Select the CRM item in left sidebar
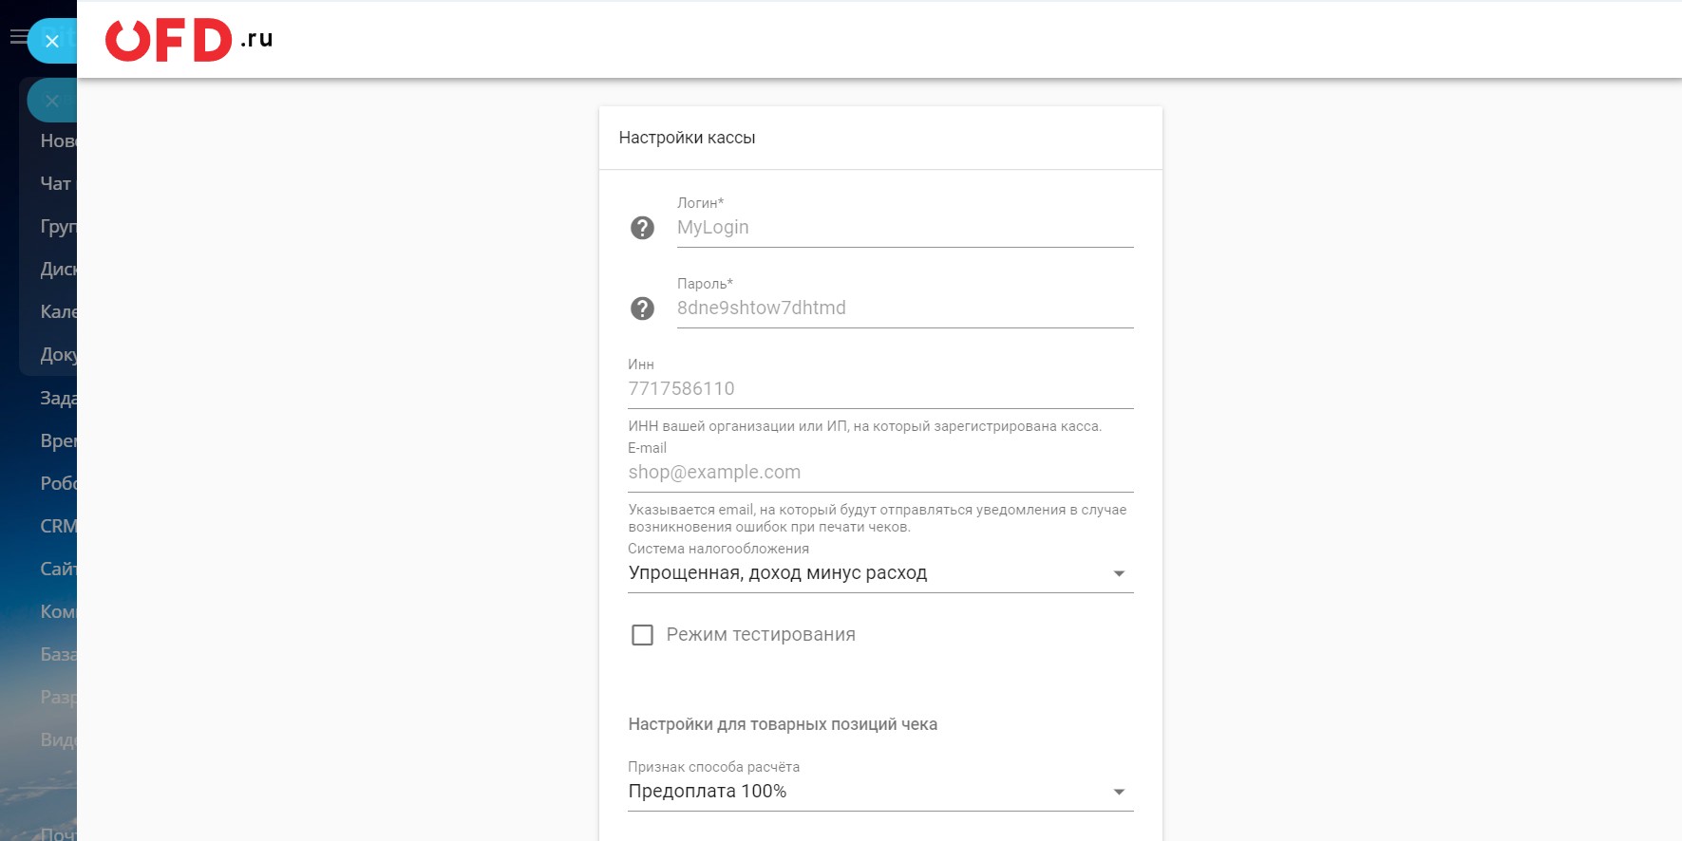The height and width of the screenshot is (841, 1682). tap(57, 526)
